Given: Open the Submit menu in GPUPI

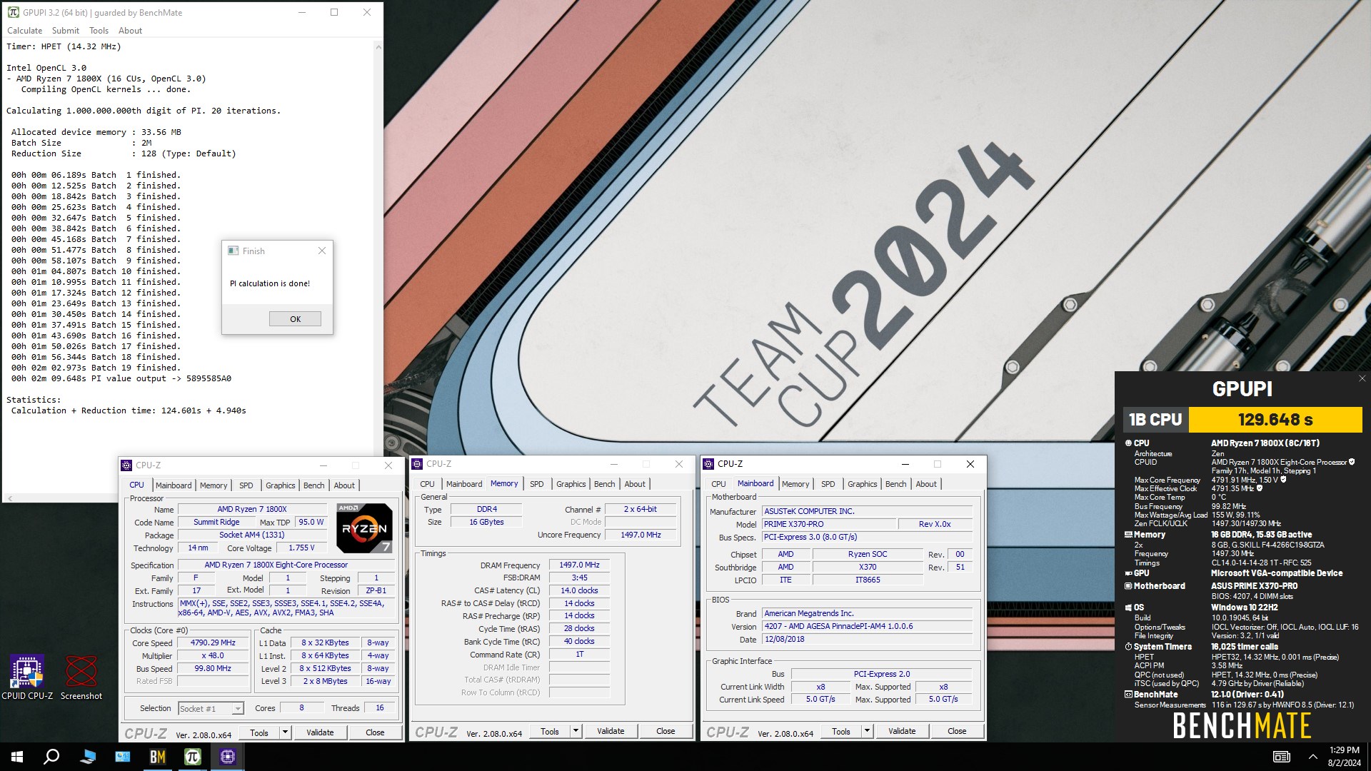Looking at the screenshot, I should click(x=66, y=31).
